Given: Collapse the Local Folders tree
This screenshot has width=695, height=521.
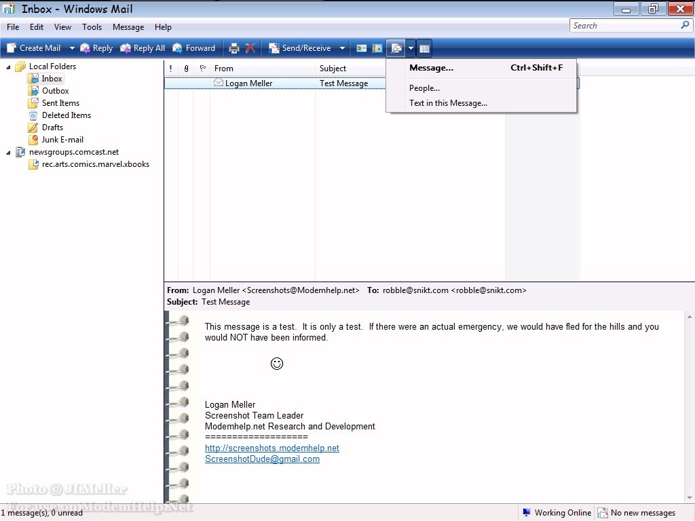Looking at the screenshot, I should [8, 67].
